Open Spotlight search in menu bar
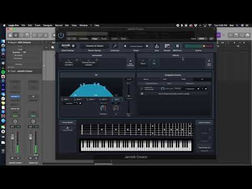Screen dimensions: 252x189 click(237, 25)
